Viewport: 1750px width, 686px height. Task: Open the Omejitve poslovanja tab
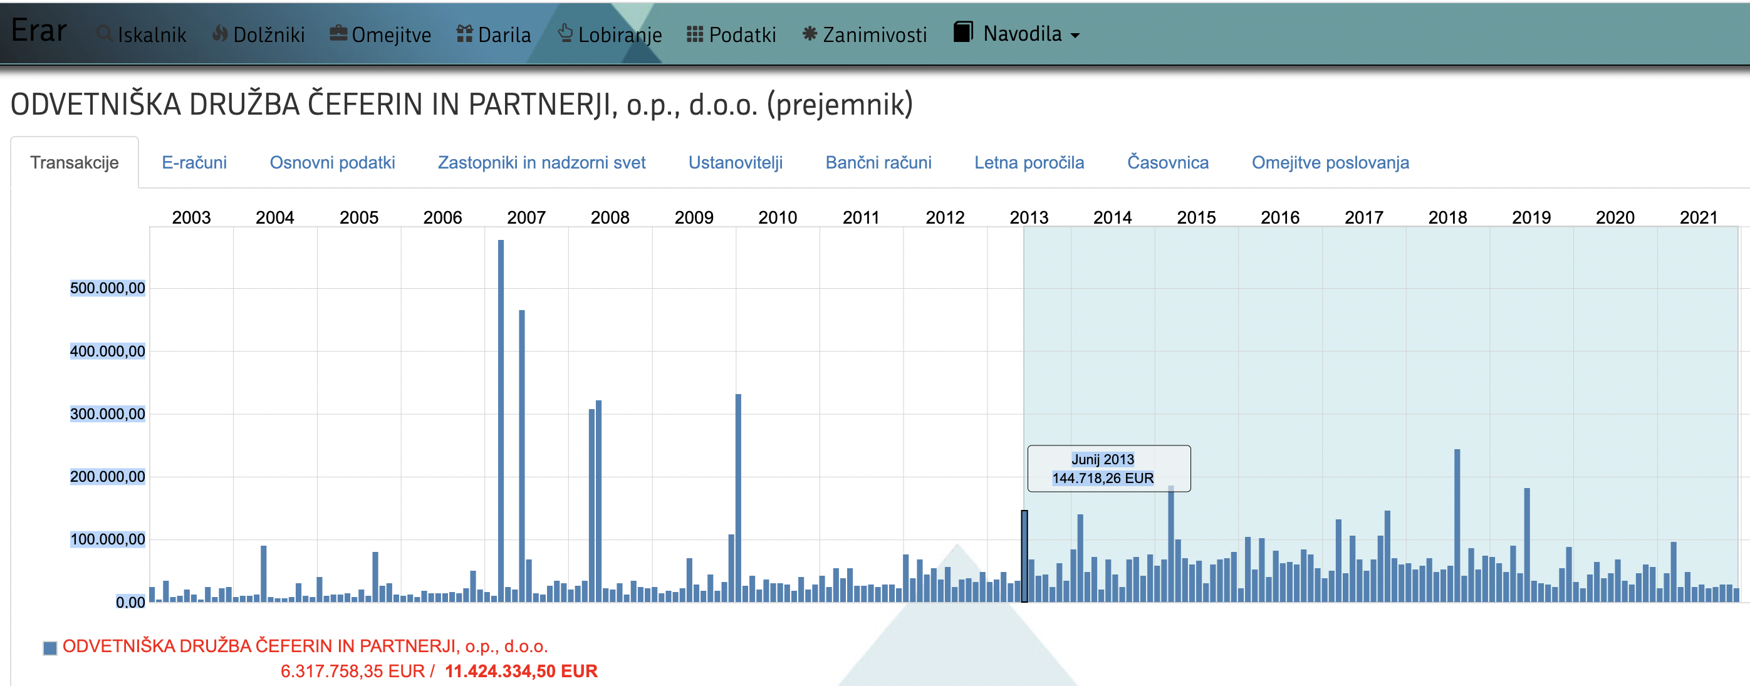[x=1330, y=162]
